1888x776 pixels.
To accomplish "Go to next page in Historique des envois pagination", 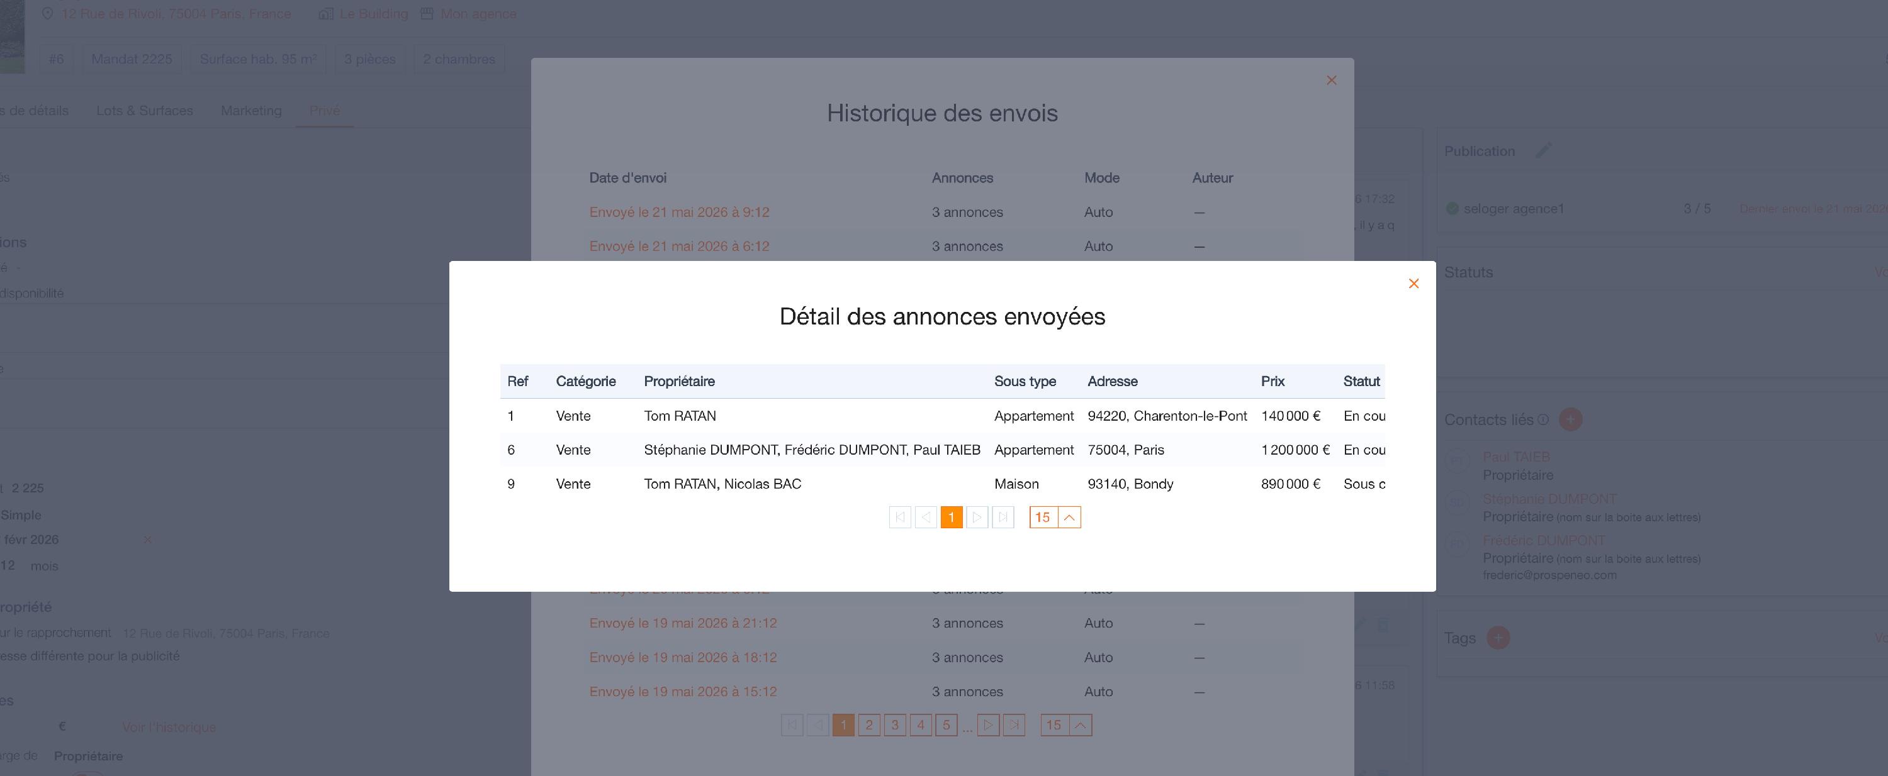I will [x=988, y=725].
